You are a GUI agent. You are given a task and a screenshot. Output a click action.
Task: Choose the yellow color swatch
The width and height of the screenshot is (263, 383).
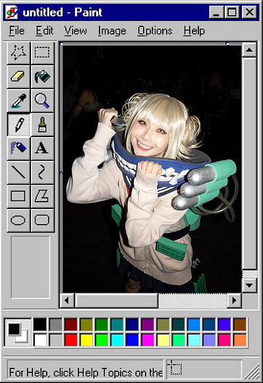(x=86, y=340)
